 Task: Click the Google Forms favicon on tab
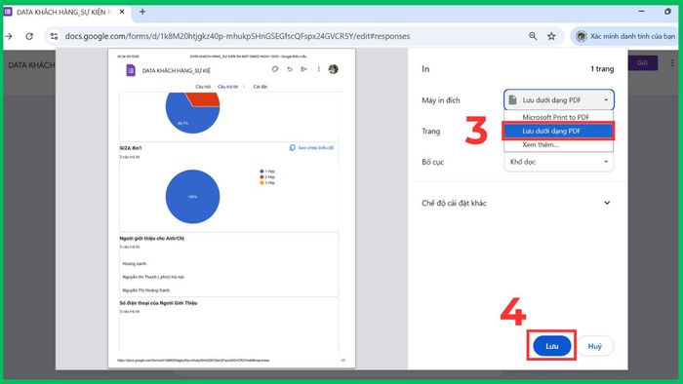8,12
